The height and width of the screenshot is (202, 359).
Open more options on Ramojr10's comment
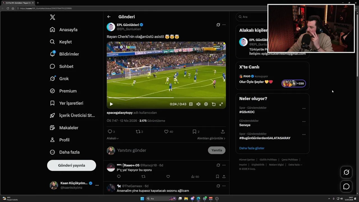(x=224, y=165)
